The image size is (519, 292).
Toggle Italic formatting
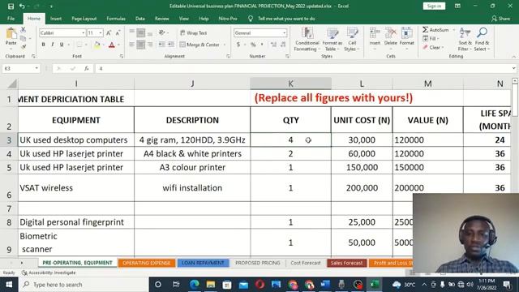[x=52, y=45]
